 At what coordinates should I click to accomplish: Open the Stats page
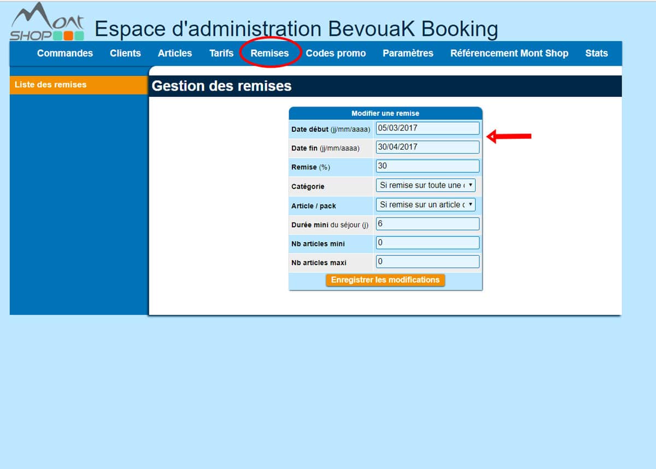[x=596, y=53]
